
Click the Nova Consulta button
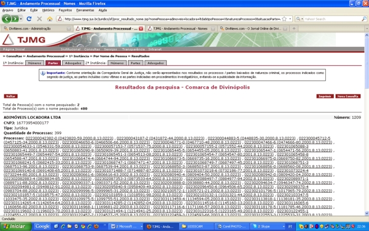pyautogui.click(x=348, y=96)
